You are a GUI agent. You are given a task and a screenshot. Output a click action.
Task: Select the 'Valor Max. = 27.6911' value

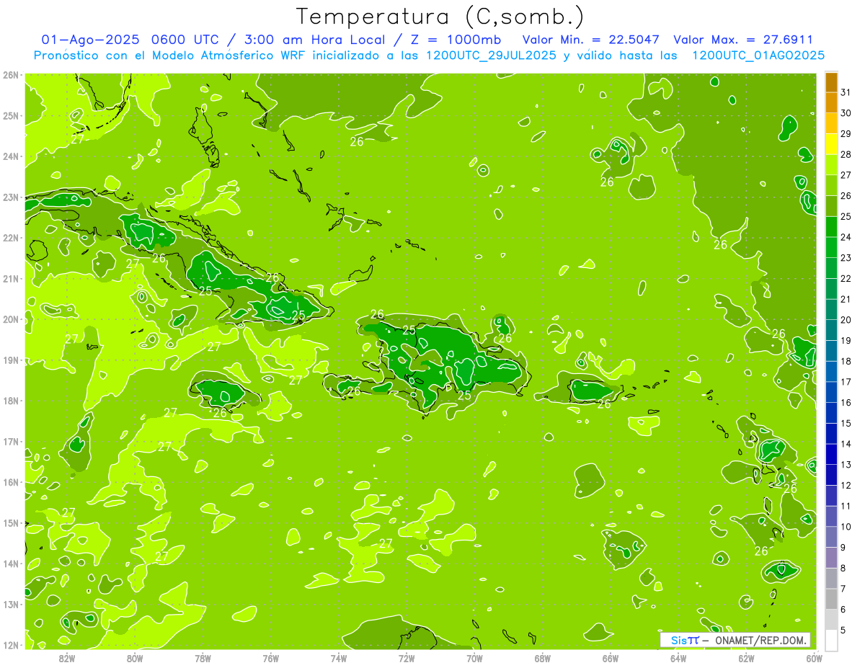742,40
